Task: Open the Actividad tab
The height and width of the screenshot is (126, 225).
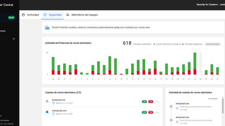Action: 30,15
